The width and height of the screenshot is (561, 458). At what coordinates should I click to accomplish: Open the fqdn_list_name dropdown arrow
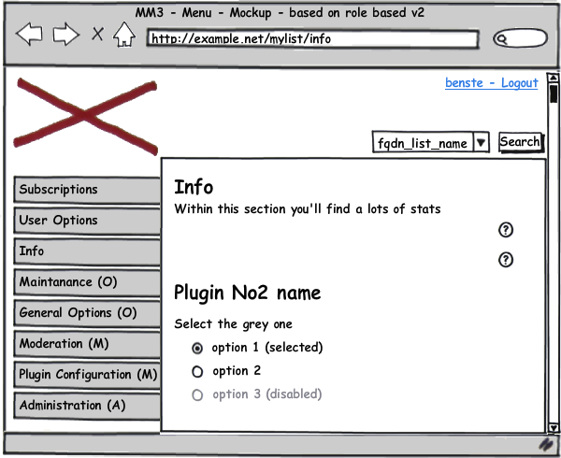coord(481,142)
